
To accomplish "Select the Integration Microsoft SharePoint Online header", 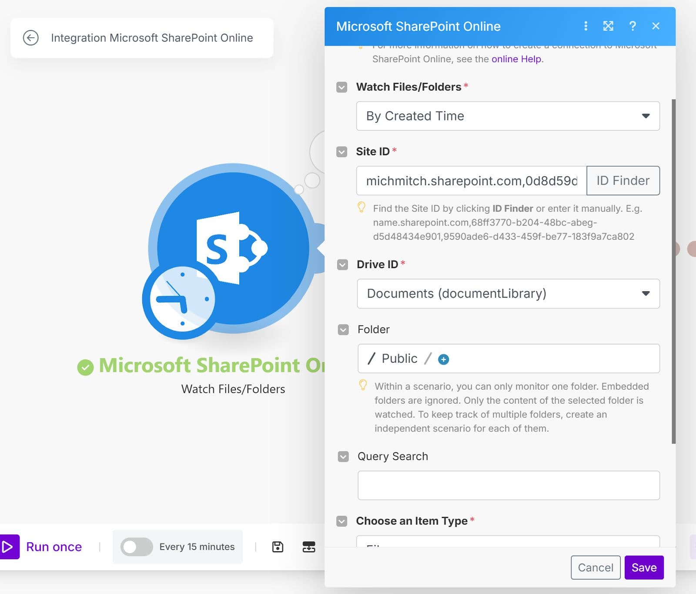I will pos(152,38).
